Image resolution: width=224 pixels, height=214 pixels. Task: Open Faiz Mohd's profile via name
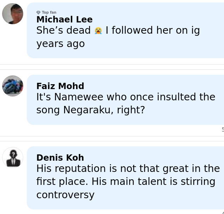(x=60, y=86)
